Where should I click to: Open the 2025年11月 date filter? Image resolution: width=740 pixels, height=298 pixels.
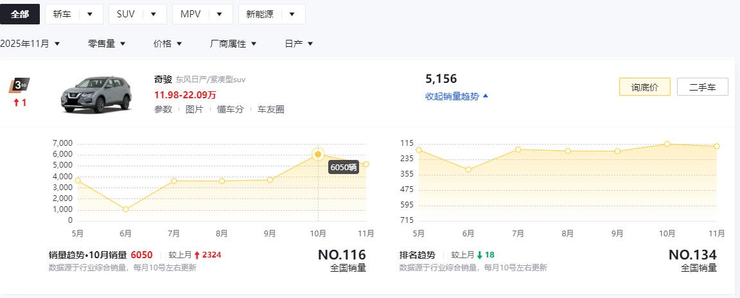point(30,44)
